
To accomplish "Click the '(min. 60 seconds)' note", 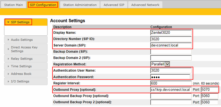I will [206, 83].
